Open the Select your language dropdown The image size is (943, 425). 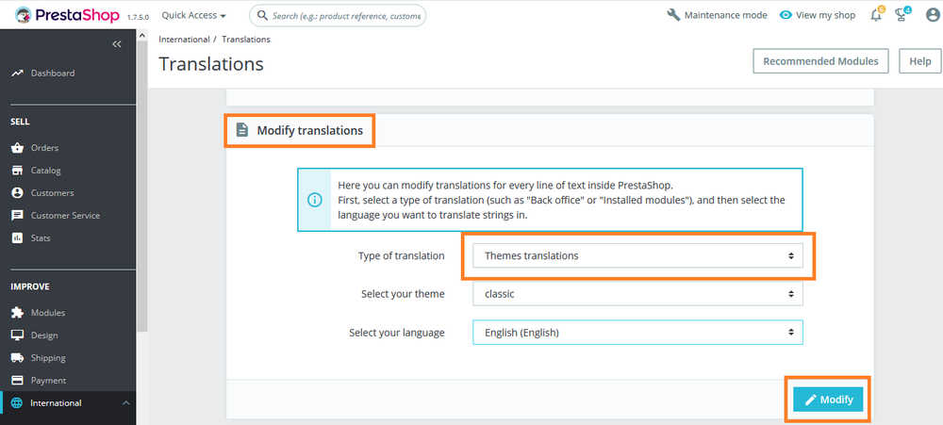tap(637, 333)
